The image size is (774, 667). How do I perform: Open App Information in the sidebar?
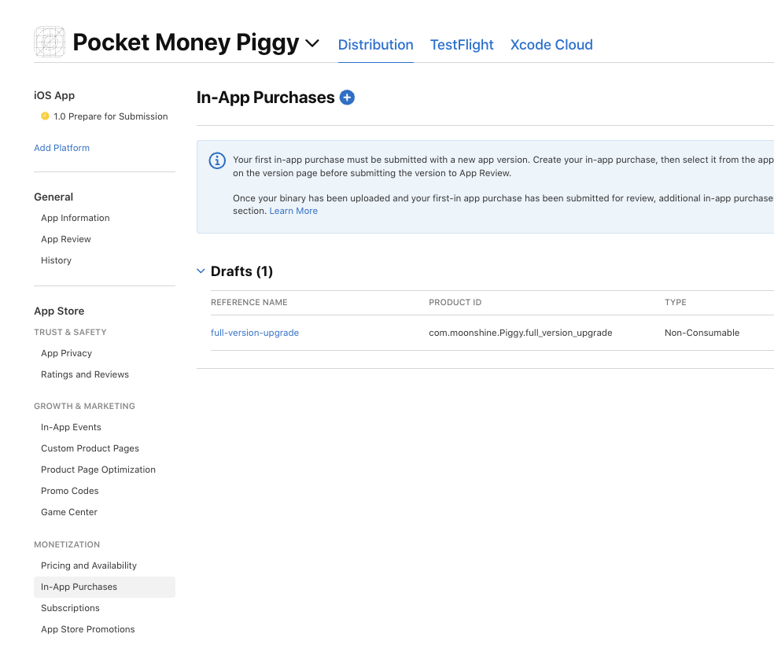(x=76, y=218)
